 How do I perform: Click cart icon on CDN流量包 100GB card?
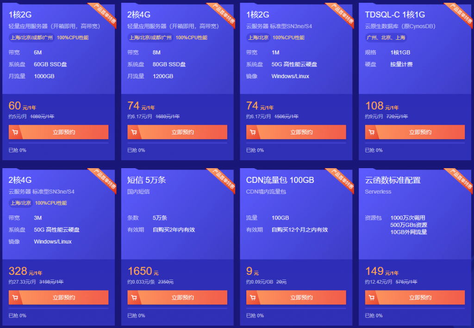(x=253, y=298)
